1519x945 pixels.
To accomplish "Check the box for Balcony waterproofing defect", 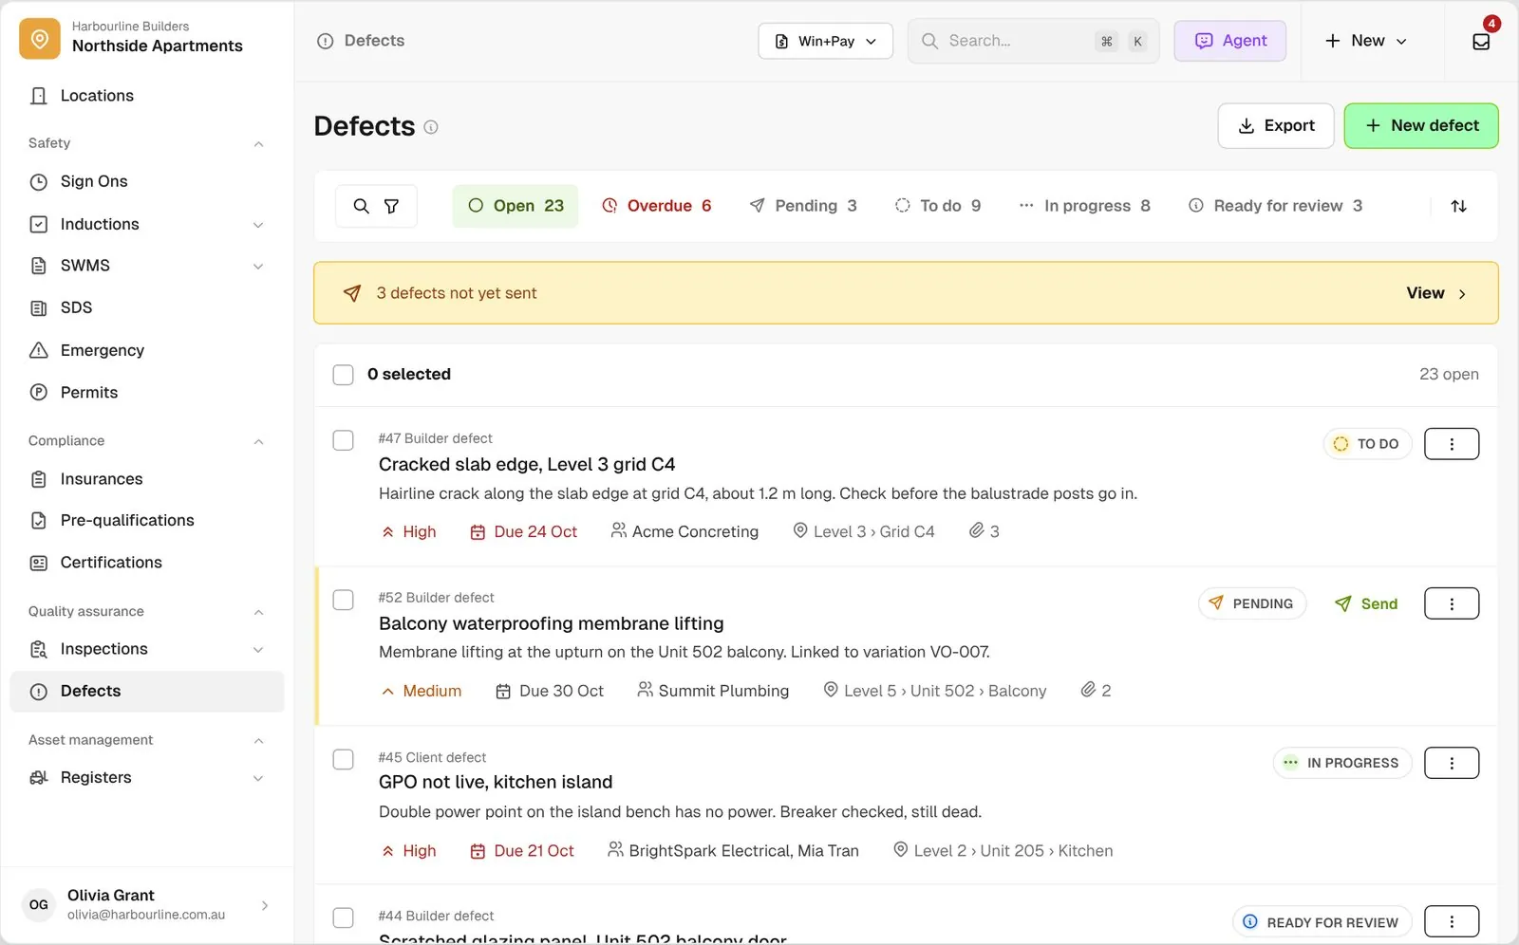I will tap(343, 600).
